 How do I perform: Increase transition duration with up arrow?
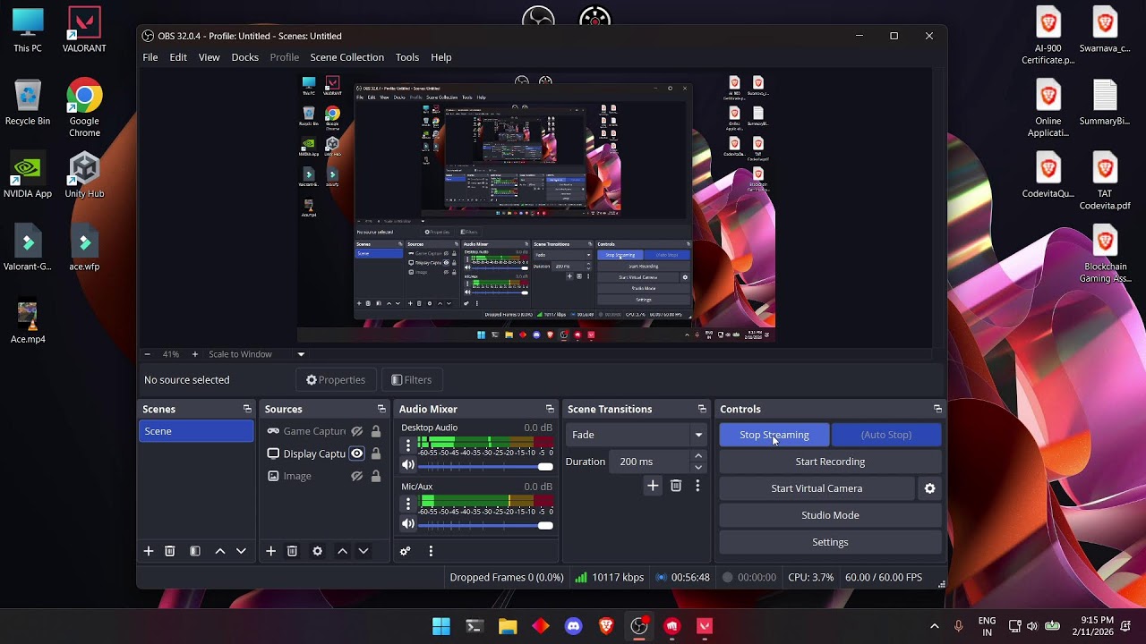pos(698,456)
